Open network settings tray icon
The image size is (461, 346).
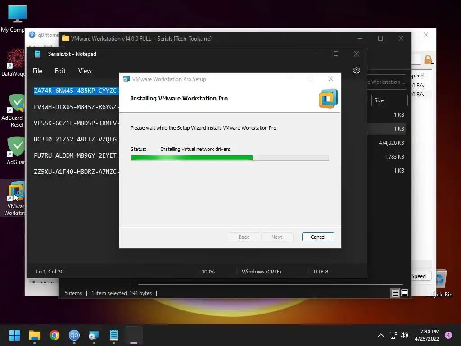[x=393, y=335]
